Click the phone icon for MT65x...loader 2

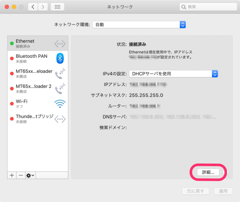point(60,88)
